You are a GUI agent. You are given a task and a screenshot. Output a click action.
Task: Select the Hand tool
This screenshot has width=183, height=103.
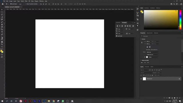tap(2, 42)
